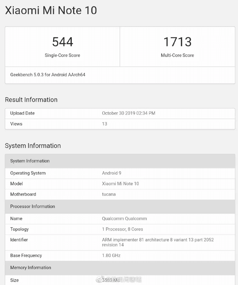Viewport: 238px width, 285px height.
Task: Click the Result Information heading
Action: click(31, 100)
